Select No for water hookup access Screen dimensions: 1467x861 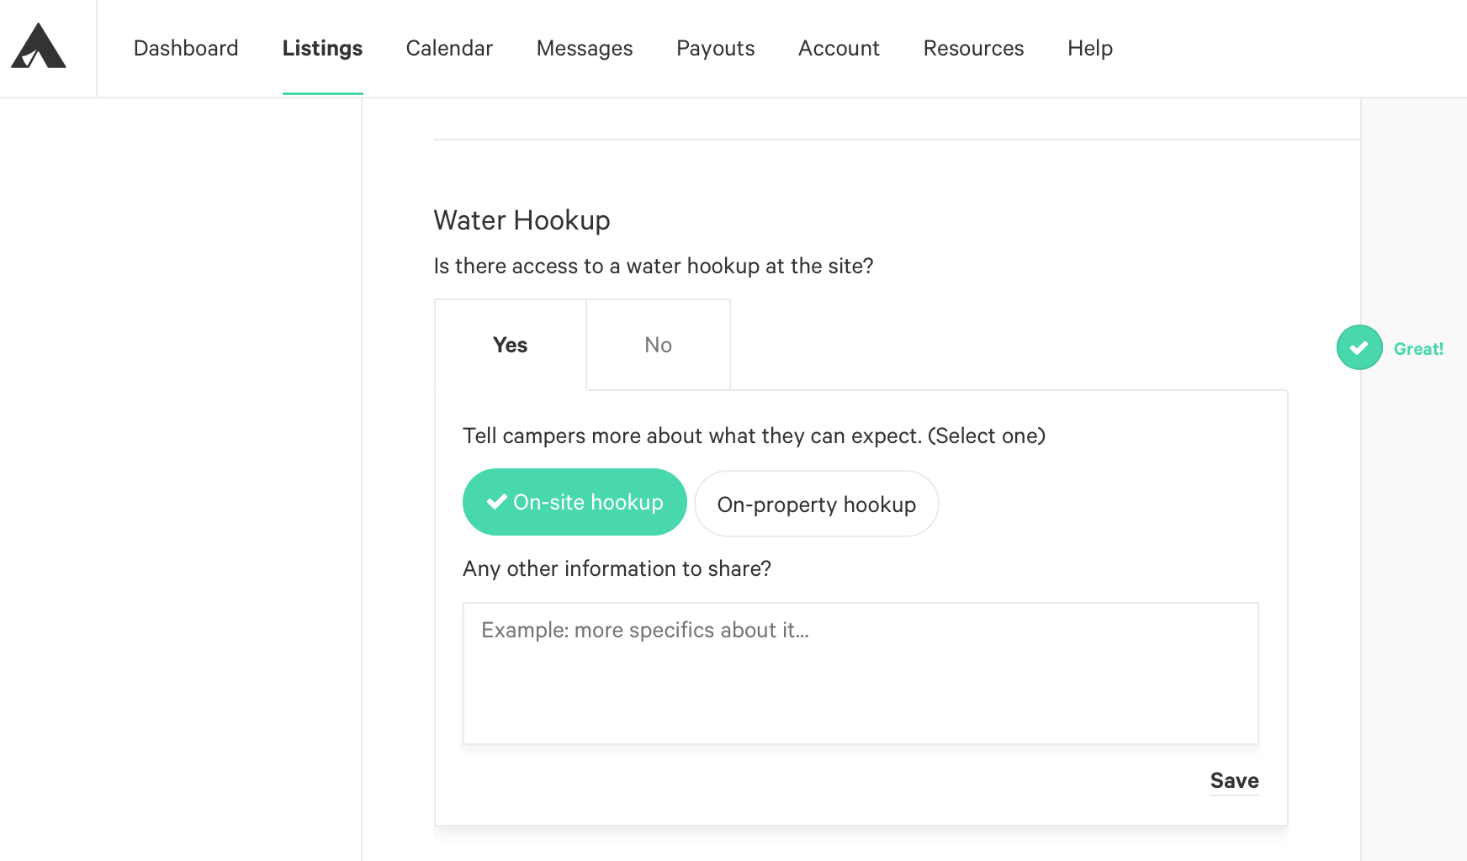658,345
